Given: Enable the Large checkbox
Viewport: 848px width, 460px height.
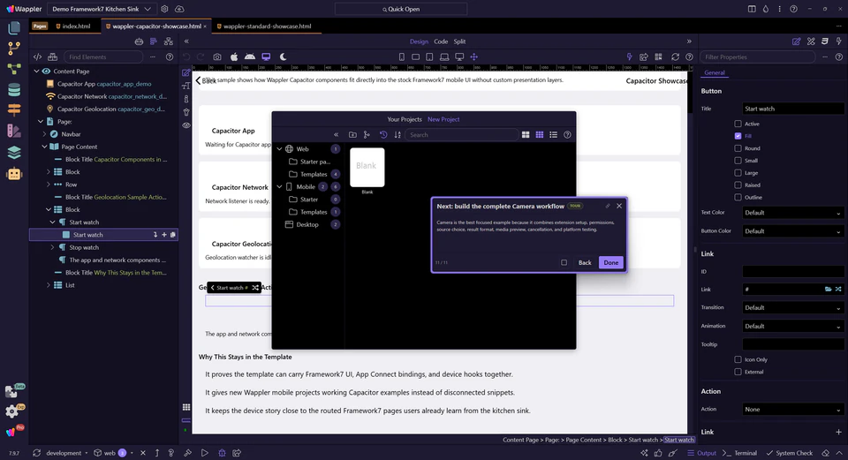Looking at the screenshot, I should point(738,173).
